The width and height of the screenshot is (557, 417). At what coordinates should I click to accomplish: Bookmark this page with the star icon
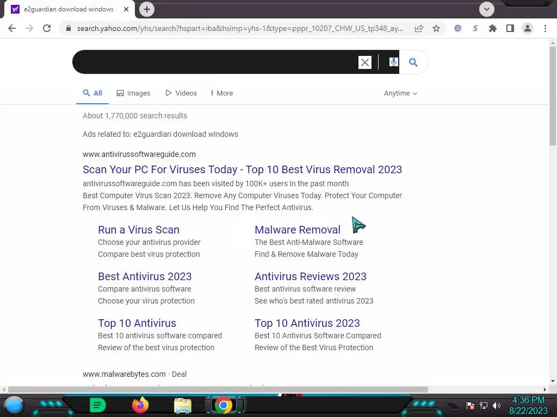click(x=436, y=28)
